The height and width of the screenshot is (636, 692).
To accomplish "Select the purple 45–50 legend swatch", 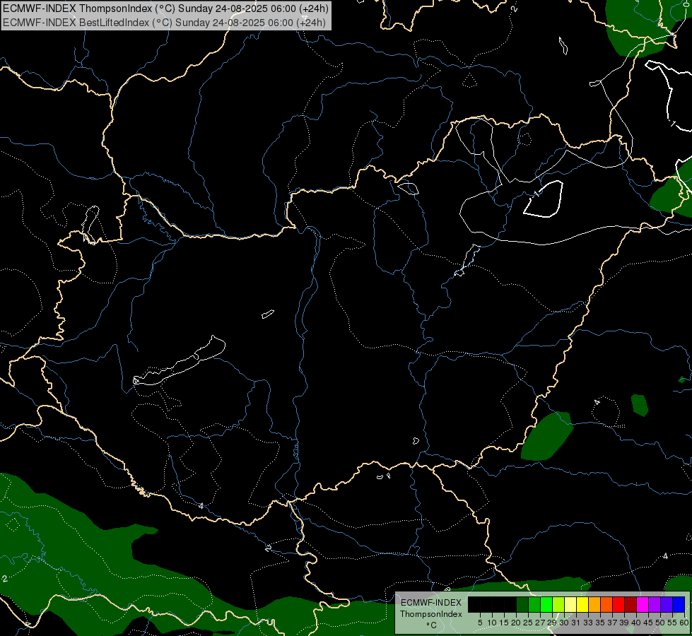I will pos(655,604).
